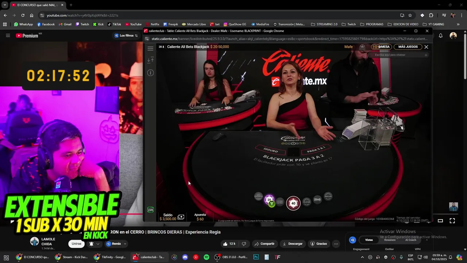Open Photoshop from the taskbar
Image resolution: width=467 pixels, height=263 pixels.
(256, 257)
